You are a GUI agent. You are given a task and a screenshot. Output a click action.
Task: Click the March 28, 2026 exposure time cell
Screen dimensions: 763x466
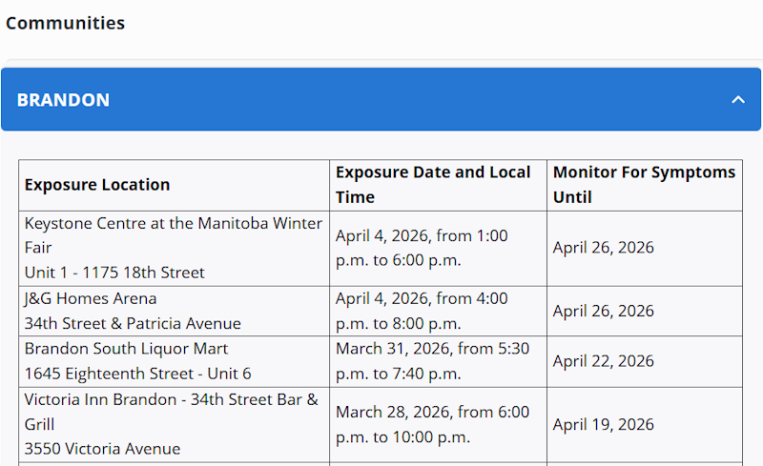[438, 425]
